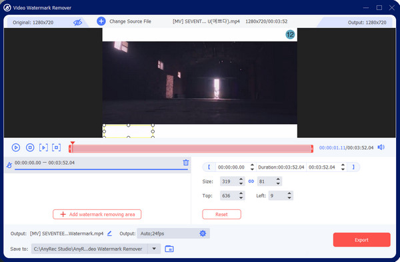Click the blue plus Change Source File icon
The height and width of the screenshot is (262, 400).
[101, 21]
